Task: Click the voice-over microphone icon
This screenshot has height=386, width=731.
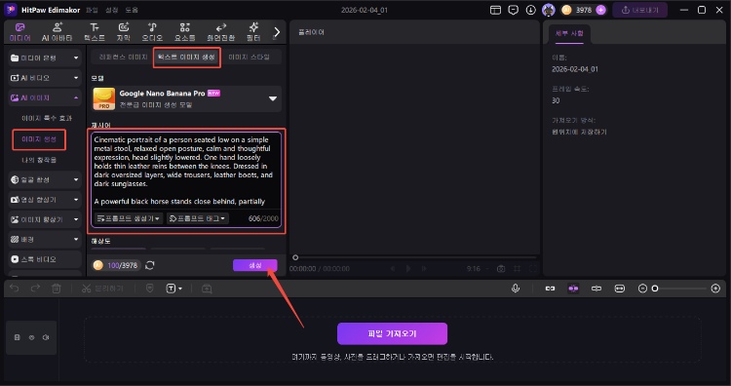Action: tap(516, 289)
